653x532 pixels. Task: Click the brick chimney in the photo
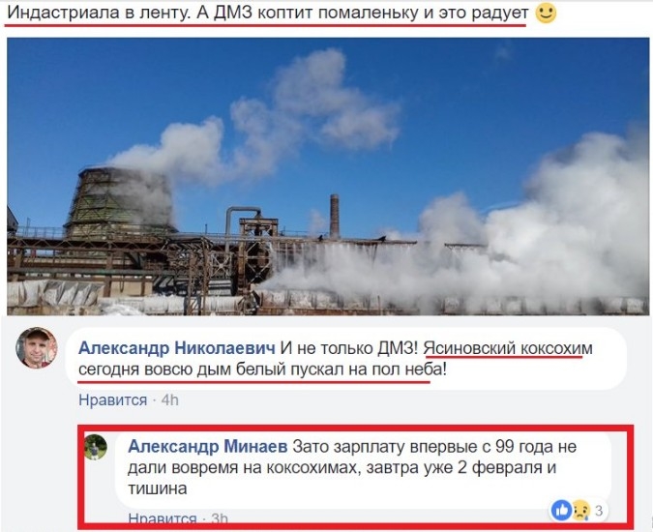(x=334, y=216)
